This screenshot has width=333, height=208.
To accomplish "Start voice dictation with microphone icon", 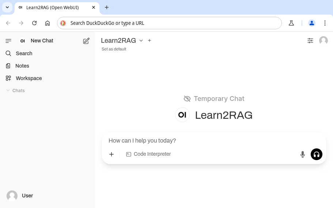I will point(302,154).
